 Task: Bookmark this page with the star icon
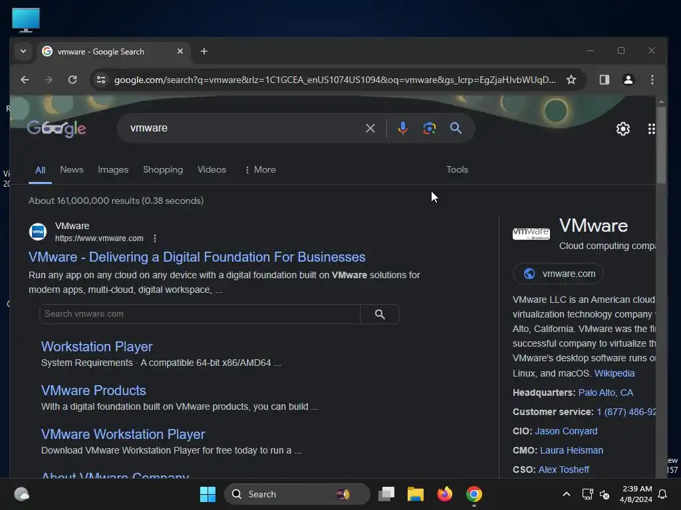571,80
